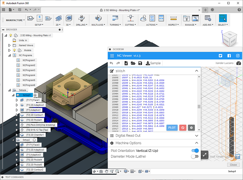Open the File menu icon
The width and height of the screenshot is (243, 180).
[x=11, y=10]
